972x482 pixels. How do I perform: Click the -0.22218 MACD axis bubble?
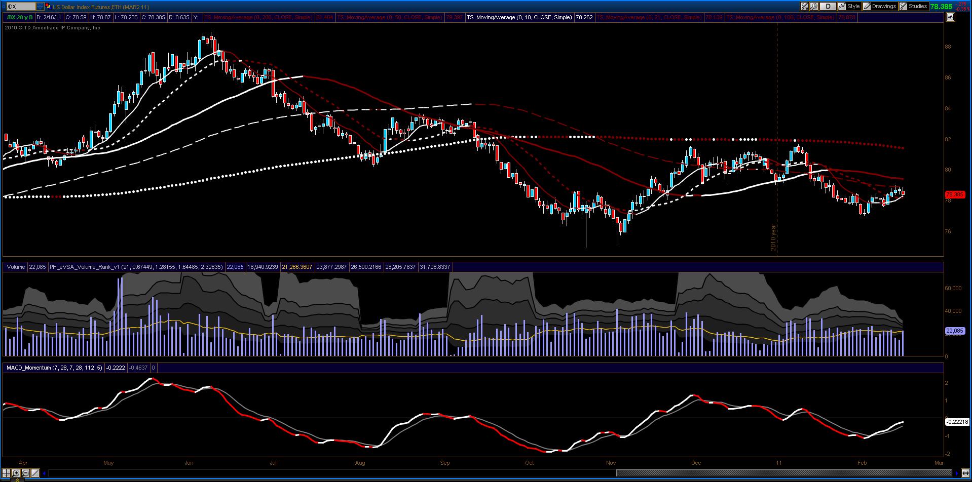click(957, 422)
